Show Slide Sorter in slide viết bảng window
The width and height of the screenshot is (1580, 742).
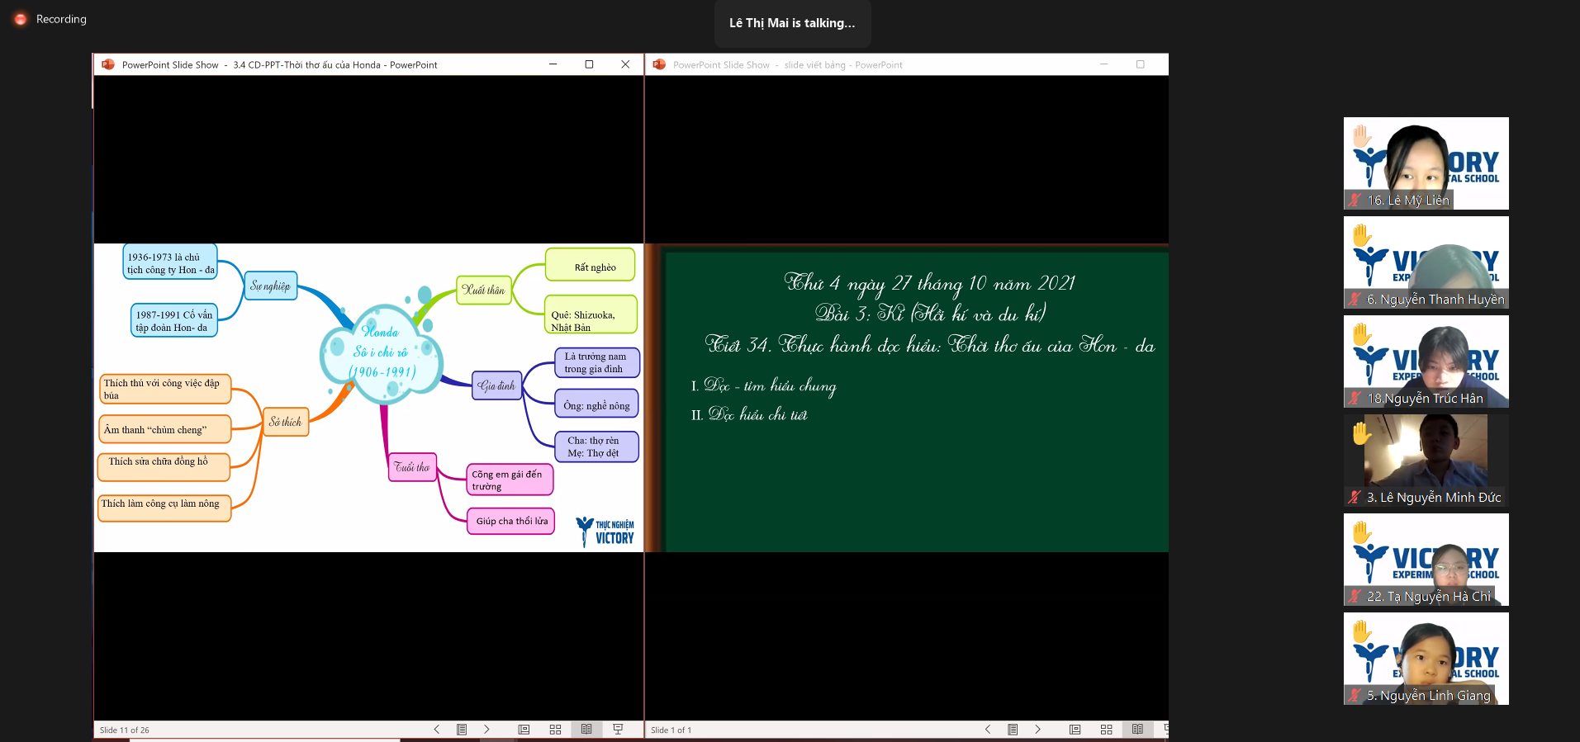[1106, 730]
